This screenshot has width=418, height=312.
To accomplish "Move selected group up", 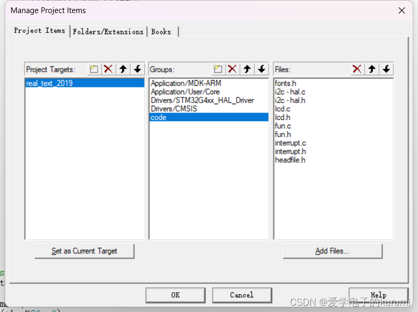I will pos(247,69).
